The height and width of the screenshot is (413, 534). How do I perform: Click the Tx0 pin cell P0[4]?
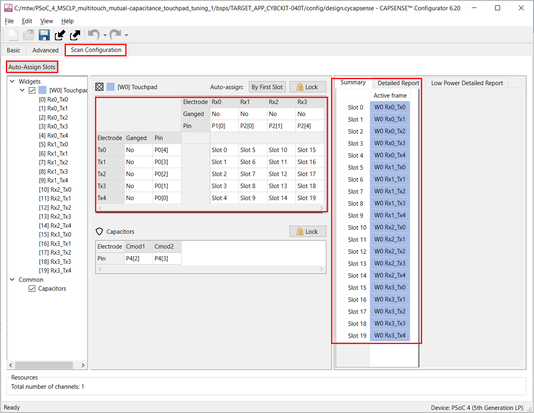point(167,150)
